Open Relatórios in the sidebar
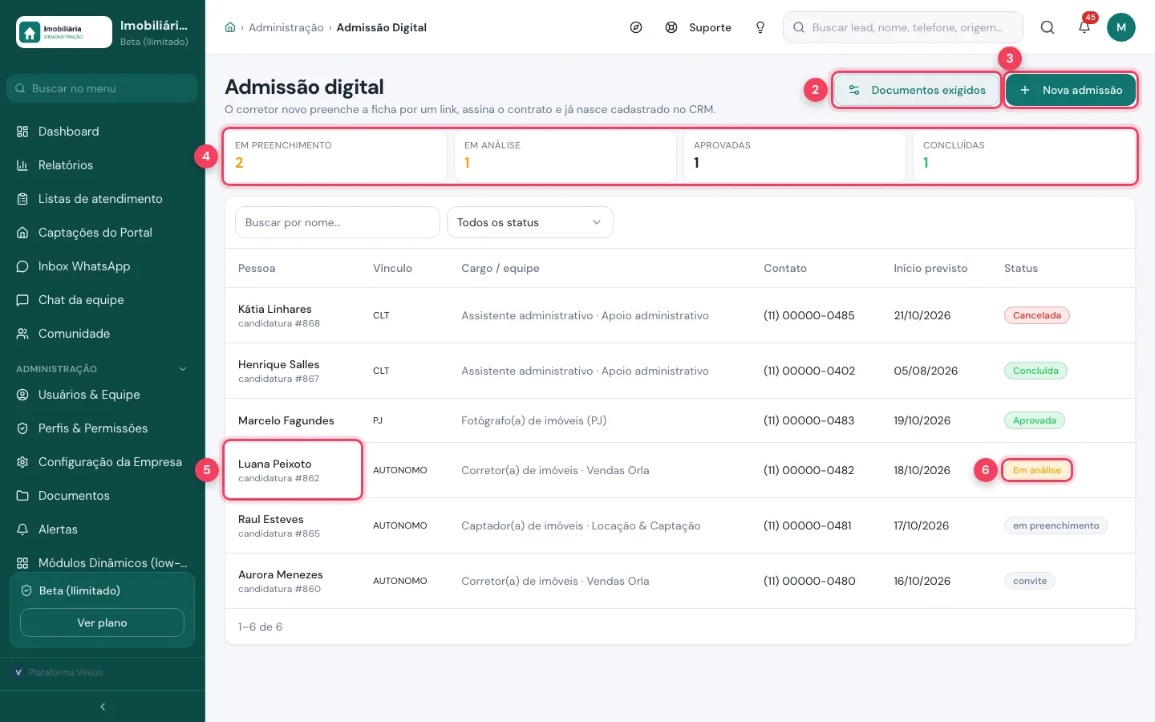The height and width of the screenshot is (722, 1155). pos(103,165)
